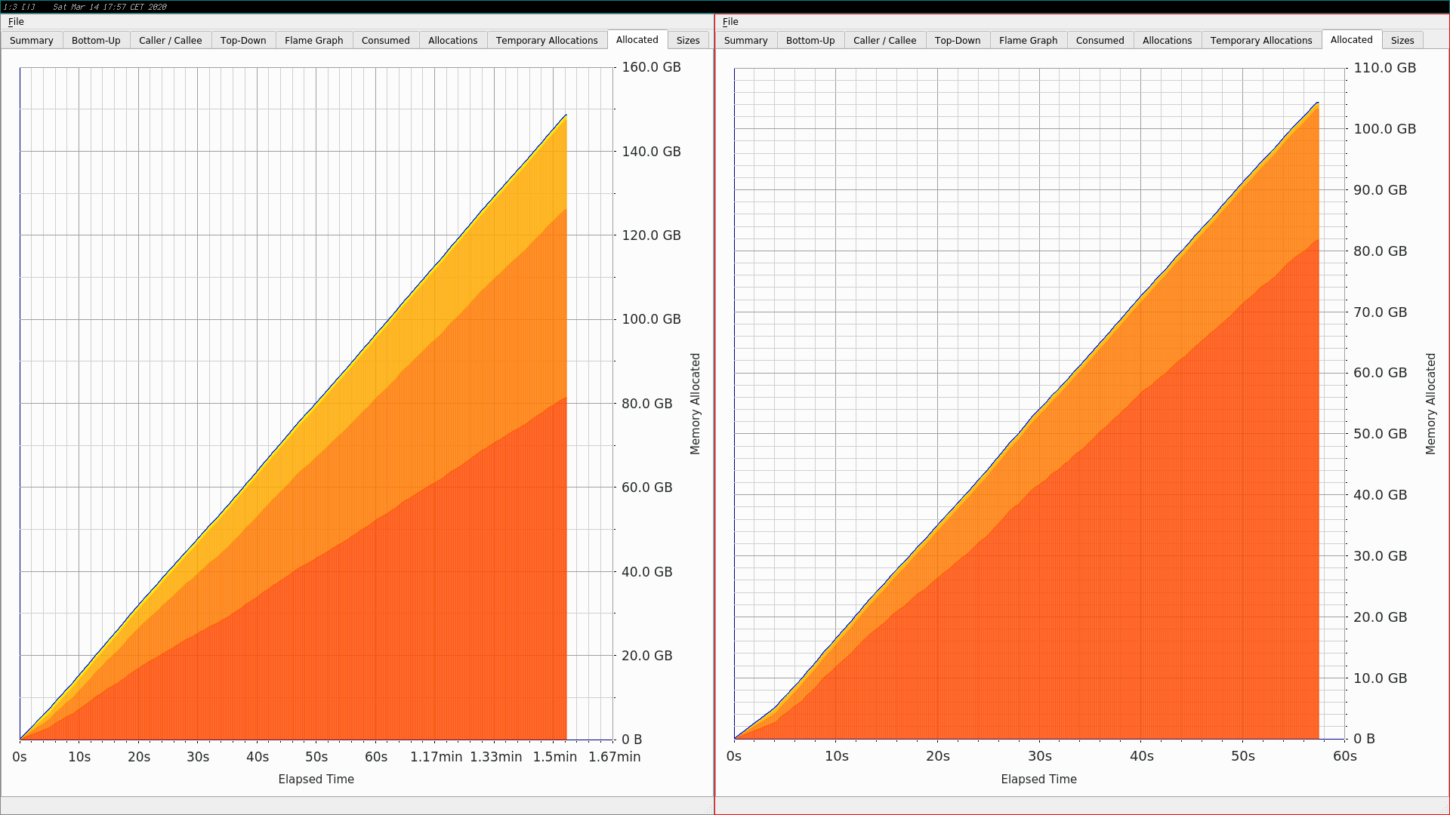Click on 1.17min marker left graph

pos(433,740)
